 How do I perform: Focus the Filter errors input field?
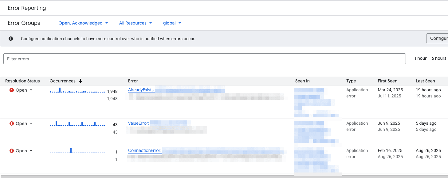pos(204,59)
